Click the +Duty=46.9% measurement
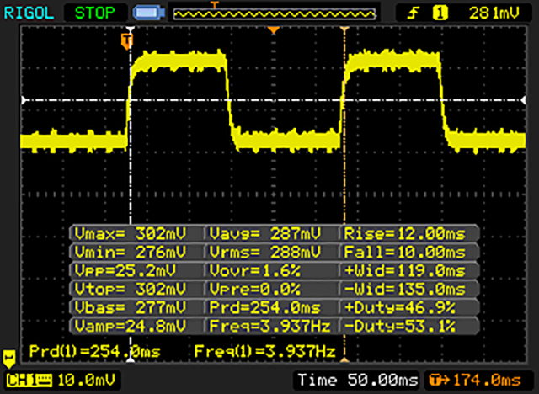This screenshot has height=394, width=539. [410, 306]
